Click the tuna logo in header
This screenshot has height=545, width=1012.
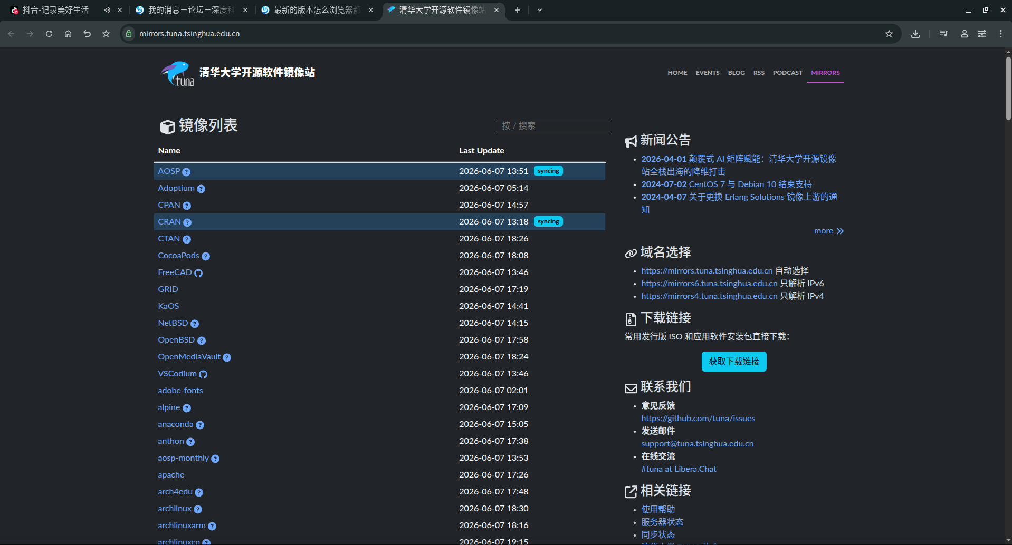click(178, 73)
